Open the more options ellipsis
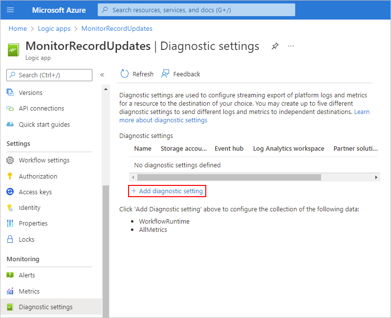This screenshot has width=391, height=318. [291, 46]
